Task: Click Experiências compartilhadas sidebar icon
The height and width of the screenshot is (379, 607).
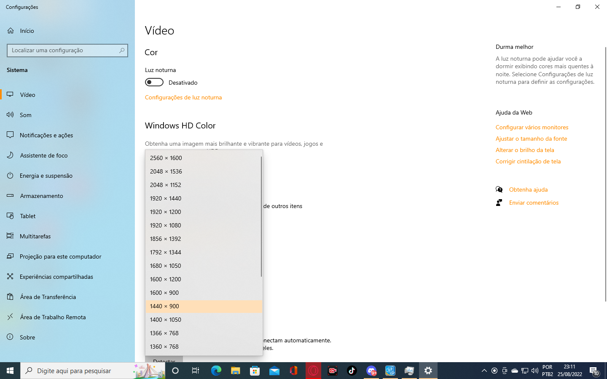Action: click(x=10, y=277)
